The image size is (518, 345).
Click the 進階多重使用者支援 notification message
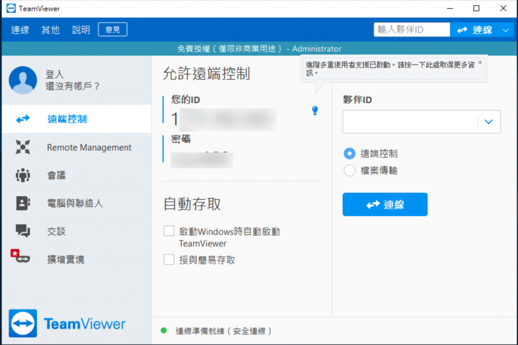[390, 69]
